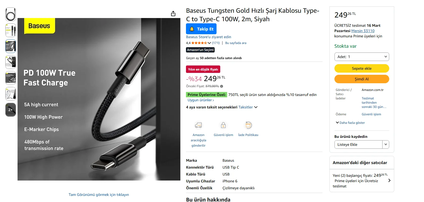This screenshot has height=202, width=424.
Task: Open the Adet quantity dropdown
Action: [x=362, y=57]
